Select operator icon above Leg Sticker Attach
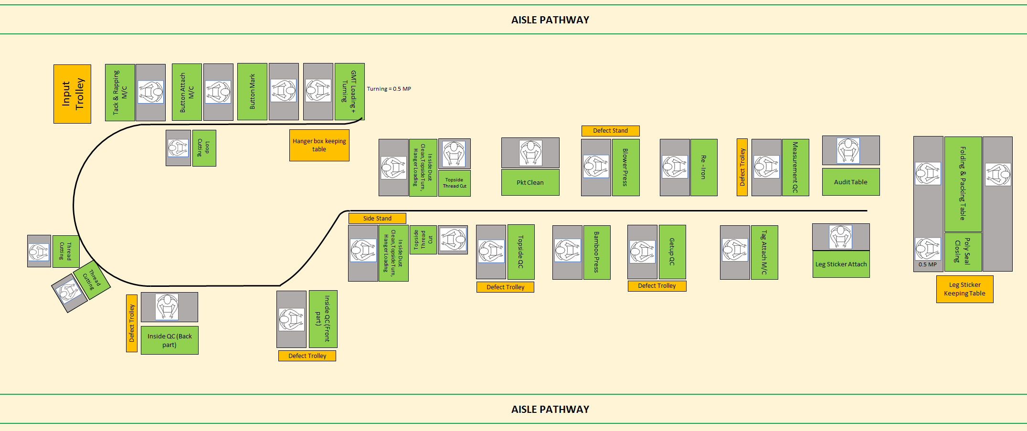 (840, 237)
